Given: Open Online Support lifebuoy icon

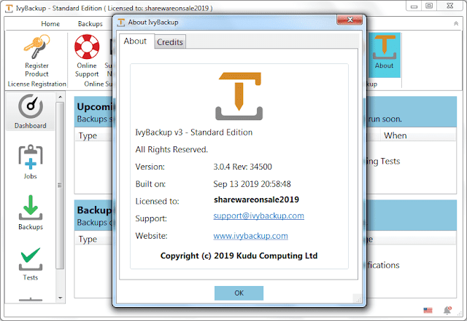Looking at the screenshot, I should pos(87,47).
